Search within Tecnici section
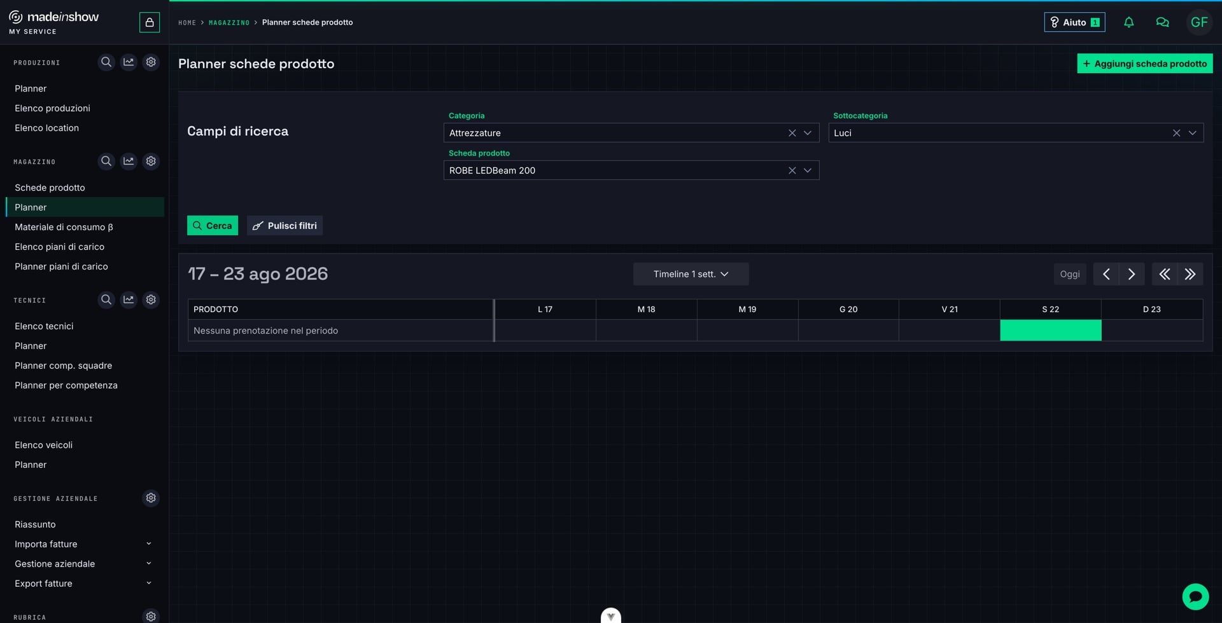This screenshot has width=1222, height=623. pyautogui.click(x=106, y=299)
